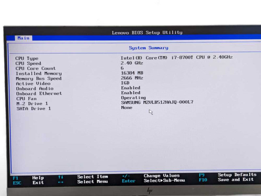Select the CPU Fan label
Viewport: 261px width, 196px height.
tap(26, 98)
